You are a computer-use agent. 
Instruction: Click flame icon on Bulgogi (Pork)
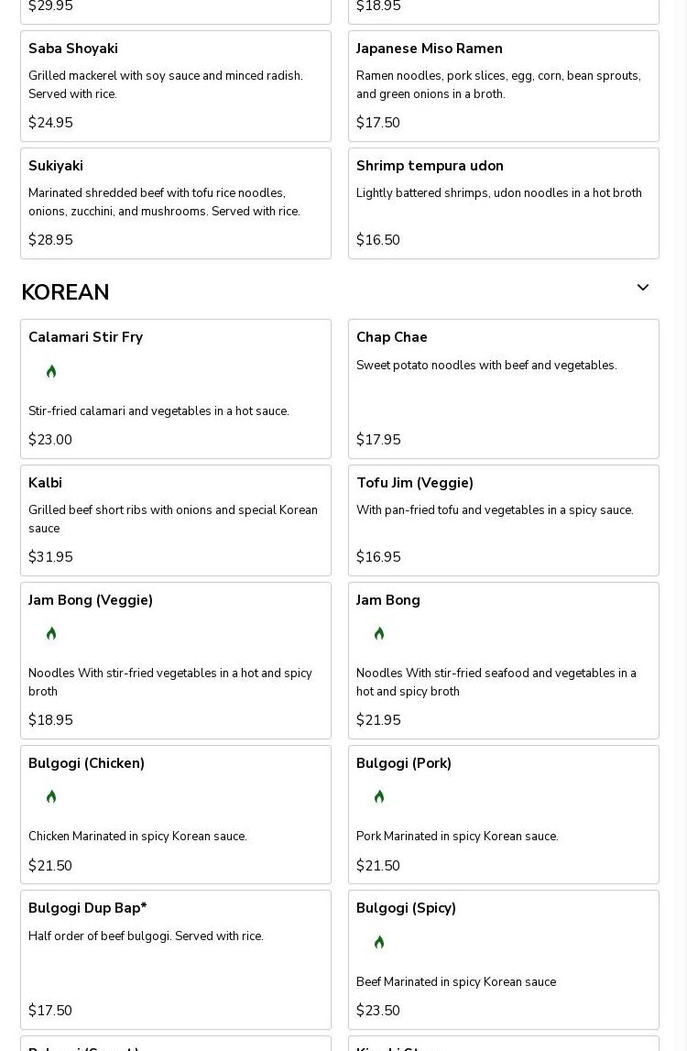coord(379,796)
